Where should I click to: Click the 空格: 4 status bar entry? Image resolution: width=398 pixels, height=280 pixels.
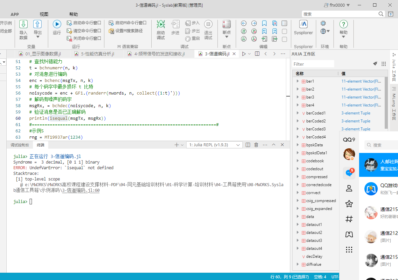[320, 277]
